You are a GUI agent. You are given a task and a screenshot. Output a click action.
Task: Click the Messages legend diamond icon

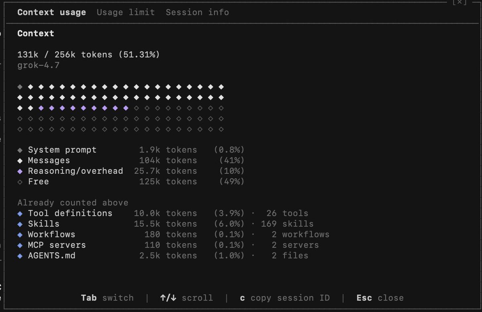[x=20, y=161]
